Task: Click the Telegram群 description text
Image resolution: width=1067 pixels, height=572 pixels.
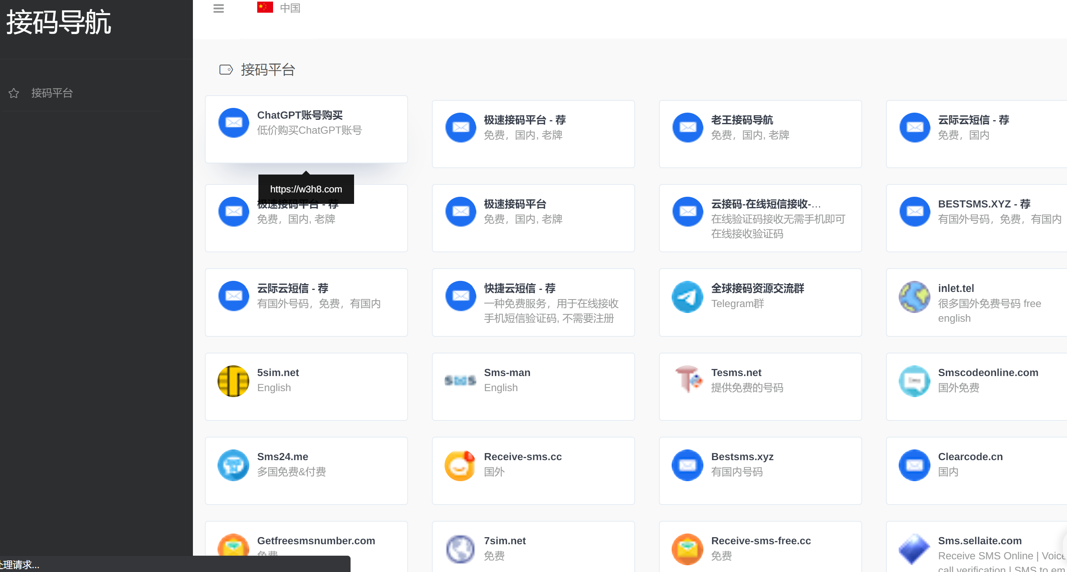Action: click(737, 304)
